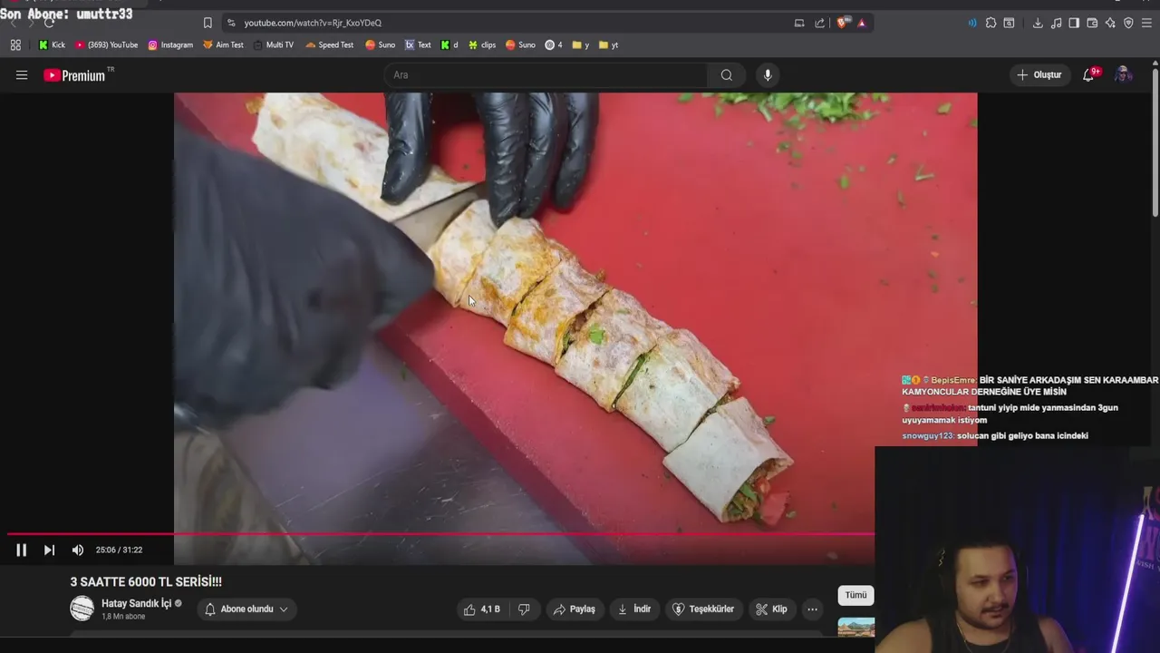Seek on the red video progress bar
The height and width of the screenshot is (653, 1160).
coord(440,533)
